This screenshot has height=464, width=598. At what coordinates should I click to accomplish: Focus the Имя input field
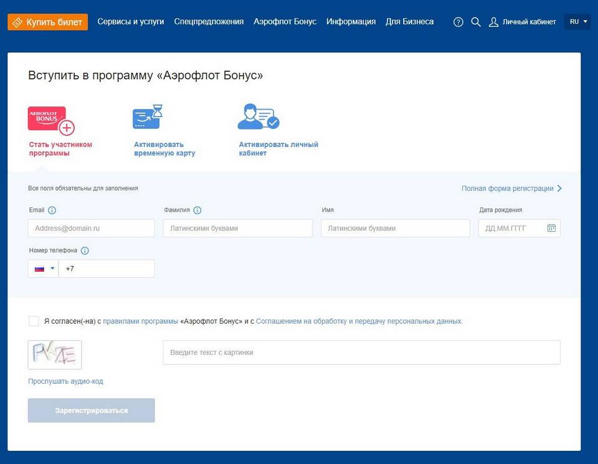396,229
